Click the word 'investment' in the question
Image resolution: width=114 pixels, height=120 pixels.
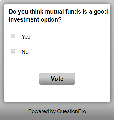24,19
